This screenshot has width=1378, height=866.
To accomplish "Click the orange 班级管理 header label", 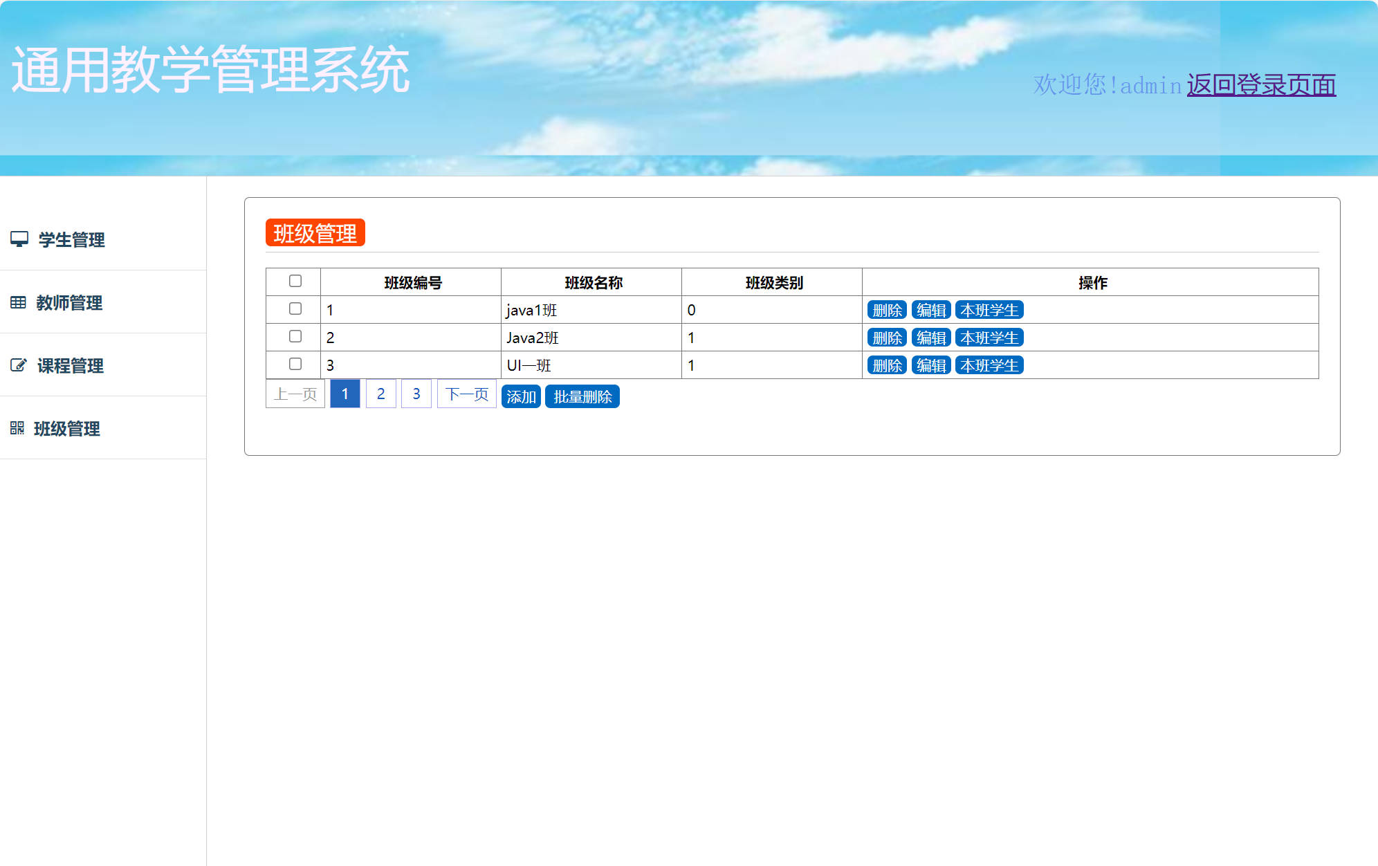I will pos(316,233).
